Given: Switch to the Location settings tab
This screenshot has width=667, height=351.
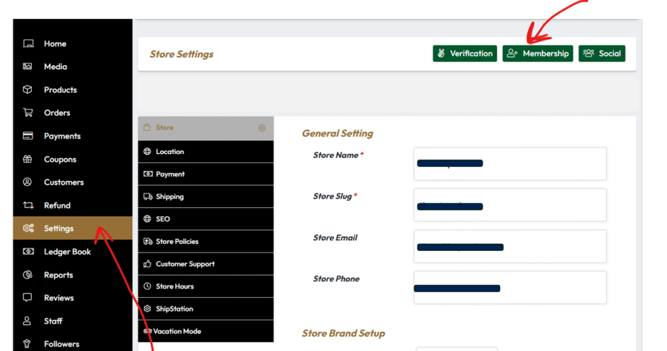Looking at the screenshot, I should (x=205, y=151).
